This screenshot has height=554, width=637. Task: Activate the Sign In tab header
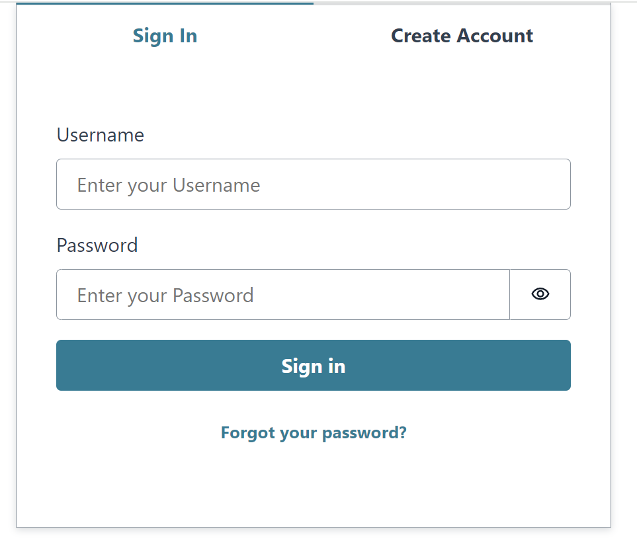pos(165,36)
